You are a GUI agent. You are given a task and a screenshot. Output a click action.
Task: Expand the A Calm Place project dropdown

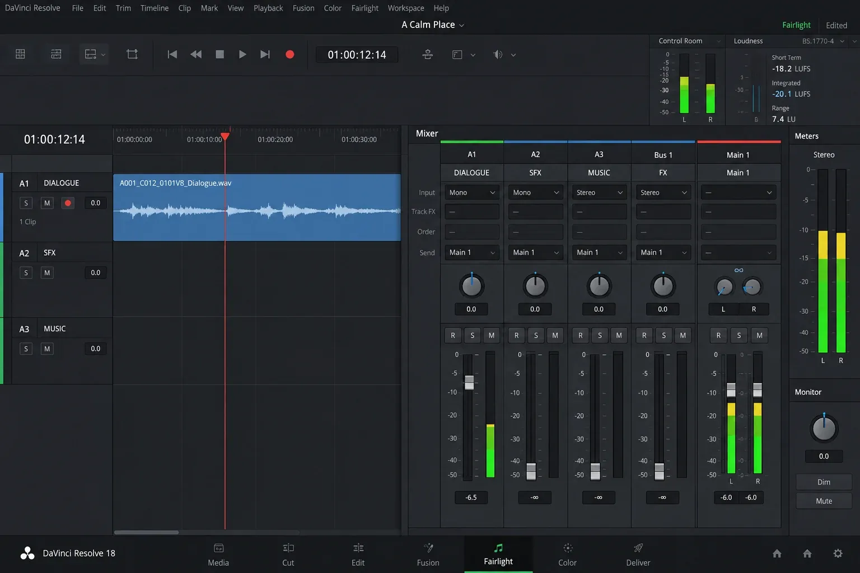pyautogui.click(x=462, y=25)
